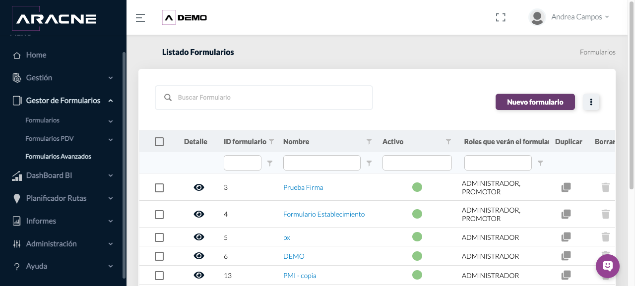
Task: Toggle sidebar with hamburger menu icon
Action: pos(140,18)
